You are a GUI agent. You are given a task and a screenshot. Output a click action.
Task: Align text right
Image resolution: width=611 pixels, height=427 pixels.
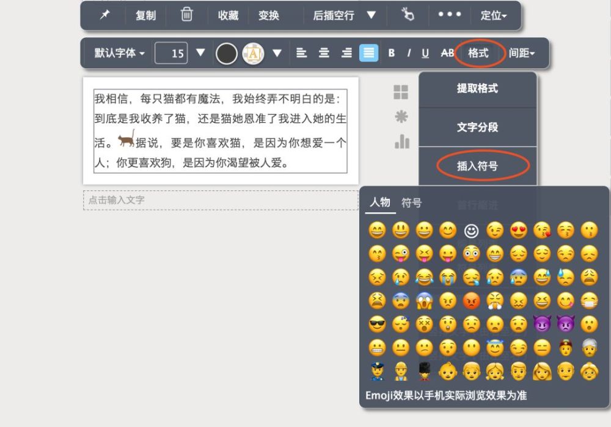[346, 52]
